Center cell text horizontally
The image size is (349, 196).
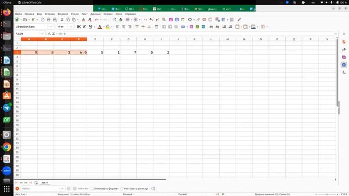click(x=124, y=27)
